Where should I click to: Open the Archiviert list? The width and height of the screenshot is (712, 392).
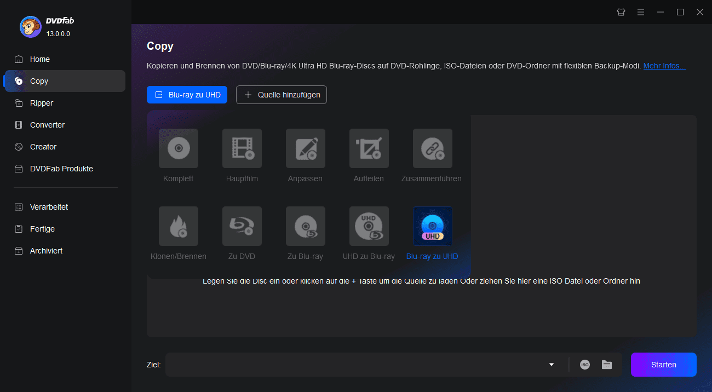(65, 251)
